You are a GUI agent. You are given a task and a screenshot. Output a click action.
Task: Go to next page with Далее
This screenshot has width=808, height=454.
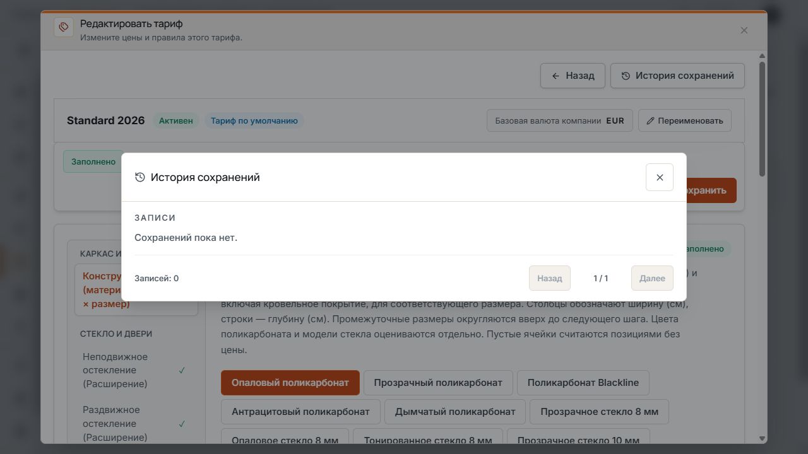click(652, 278)
